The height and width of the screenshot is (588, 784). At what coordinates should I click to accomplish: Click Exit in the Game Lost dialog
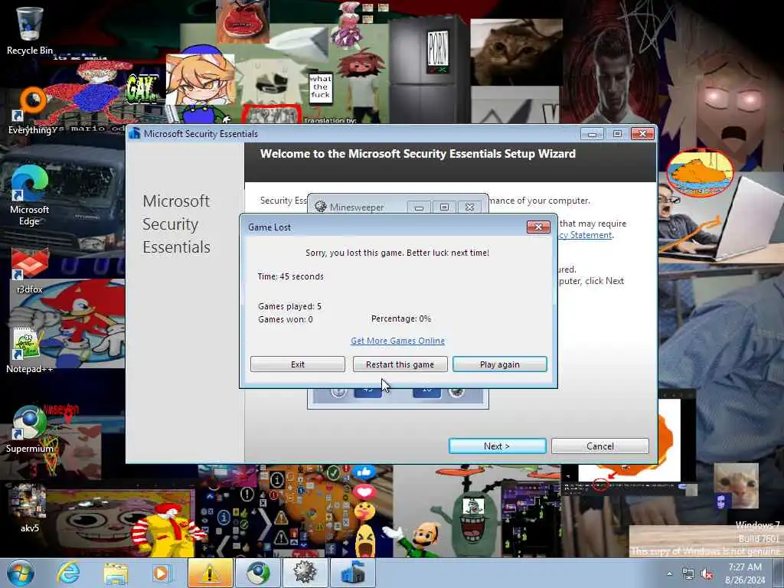point(298,364)
